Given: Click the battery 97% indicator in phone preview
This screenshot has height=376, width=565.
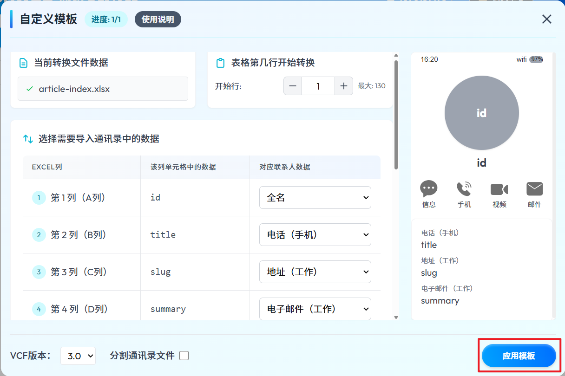Looking at the screenshot, I should point(536,59).
